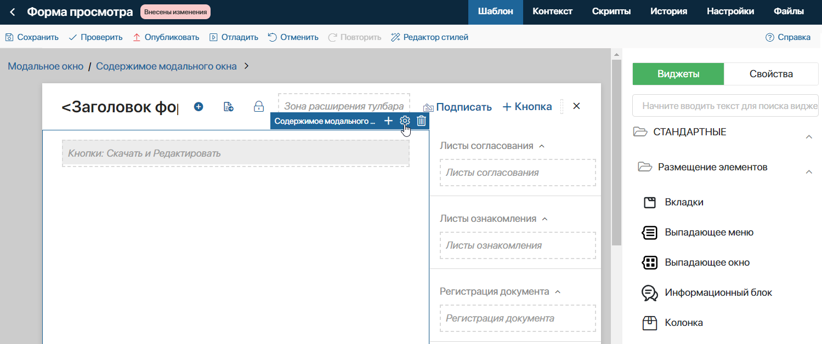
Task: Open the gear settings on the widget selection bar
Action: [x=405, y=121]
